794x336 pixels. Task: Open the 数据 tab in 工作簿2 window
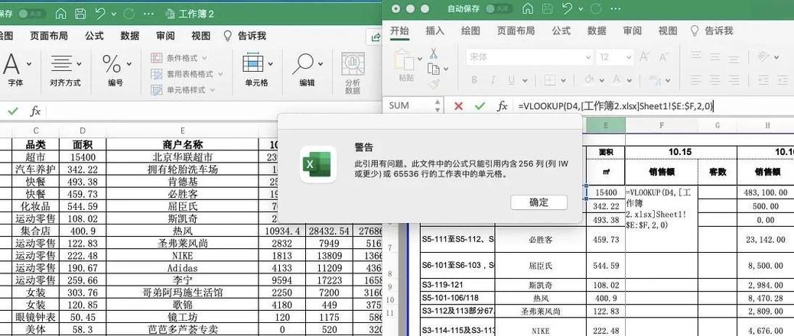point(129,36)
